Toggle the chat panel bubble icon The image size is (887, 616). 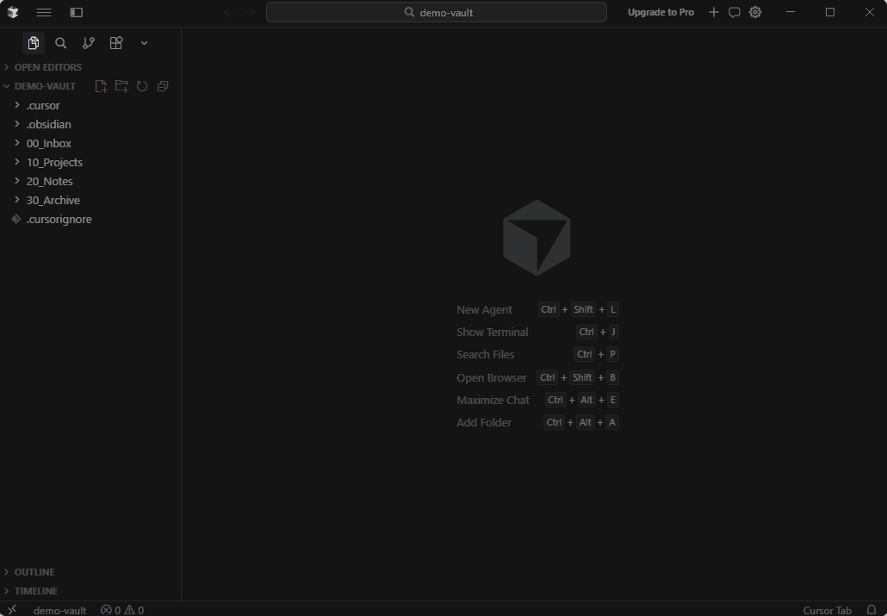coord(735,12)
